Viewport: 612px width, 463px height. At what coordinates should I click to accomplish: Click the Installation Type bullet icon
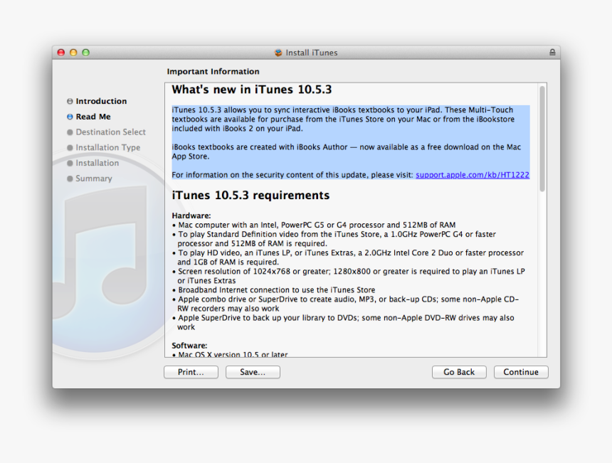70,147
